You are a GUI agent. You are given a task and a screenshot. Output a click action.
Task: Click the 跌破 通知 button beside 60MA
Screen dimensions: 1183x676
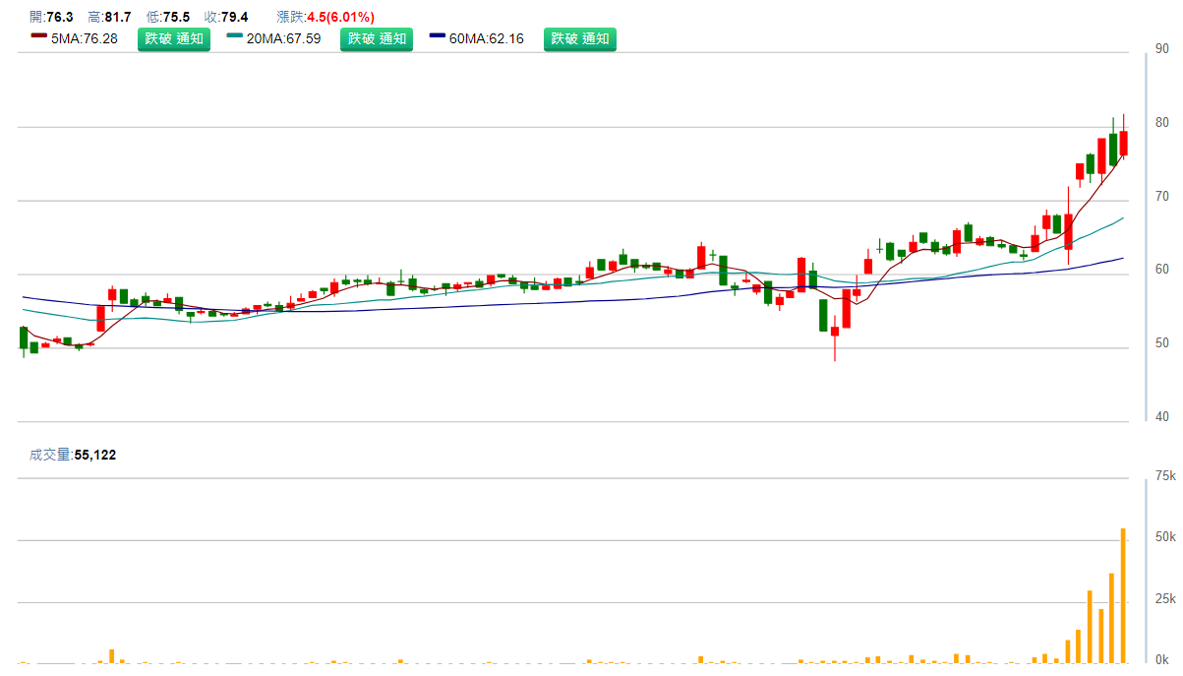(580, 39)
